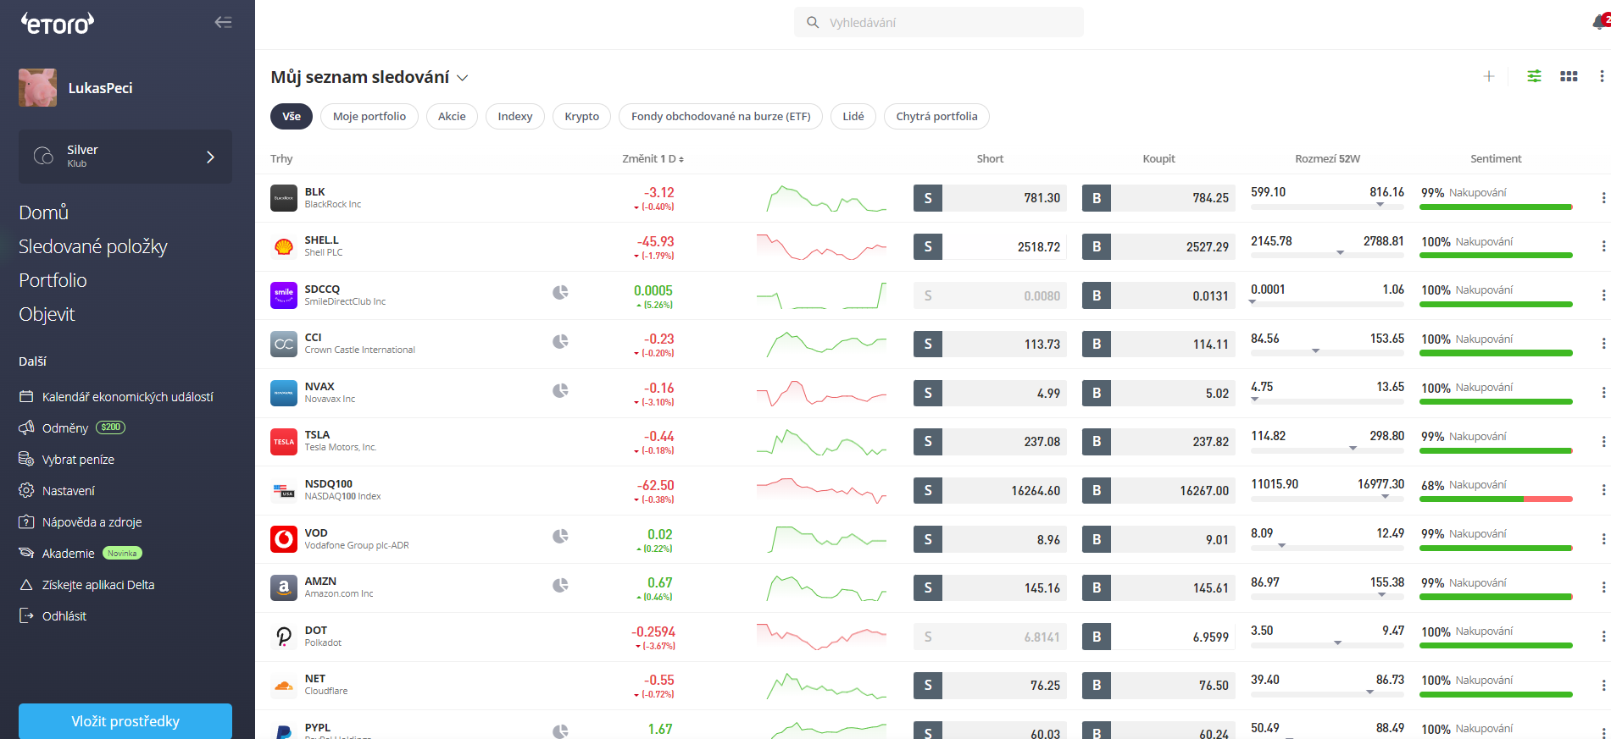Short BLK at 781.30
Screen dimensions: 1611x739
pyautogui.click(x=990, y=198)
